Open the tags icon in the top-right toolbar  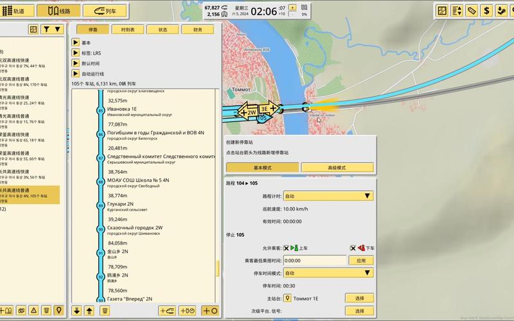point(472,11)
